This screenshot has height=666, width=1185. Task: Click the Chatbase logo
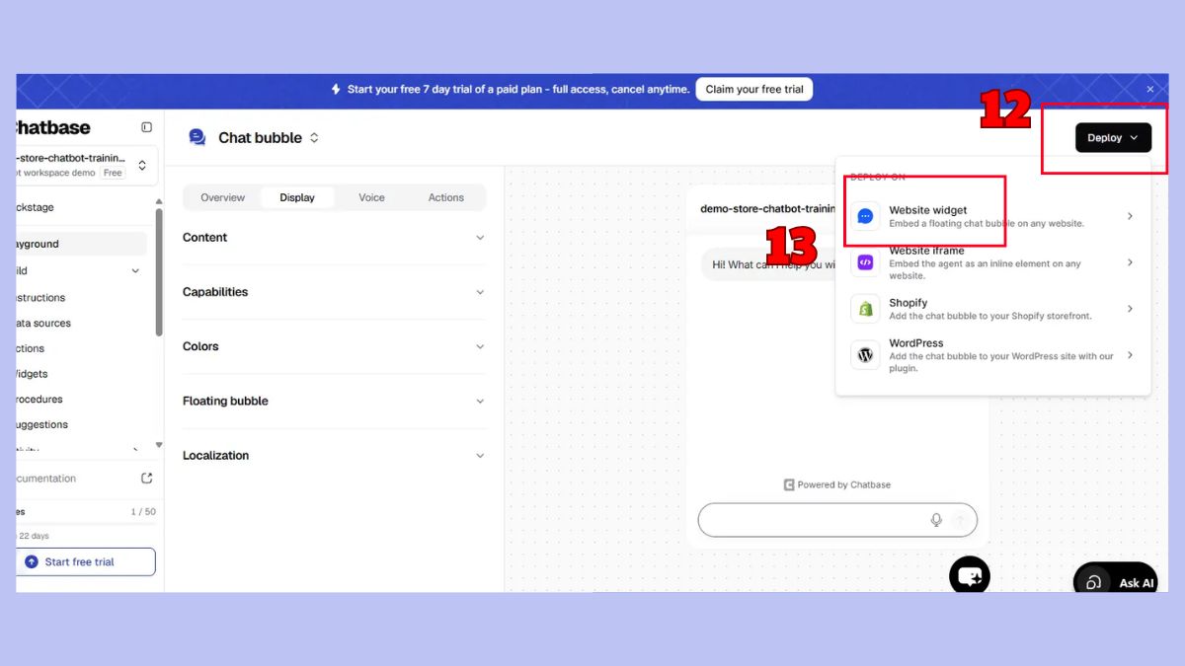(53, 127)
